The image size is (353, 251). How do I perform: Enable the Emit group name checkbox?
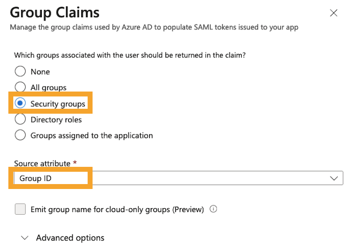tap(20, 209)
